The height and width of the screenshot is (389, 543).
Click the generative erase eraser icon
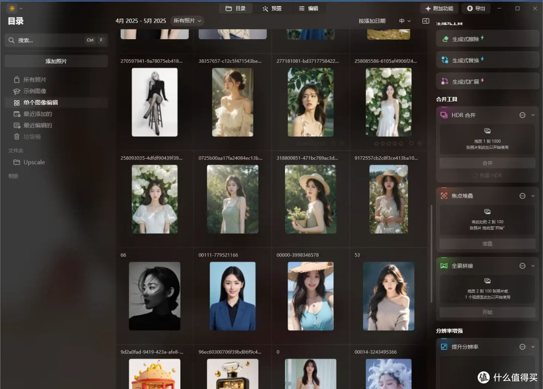(445, 39)
